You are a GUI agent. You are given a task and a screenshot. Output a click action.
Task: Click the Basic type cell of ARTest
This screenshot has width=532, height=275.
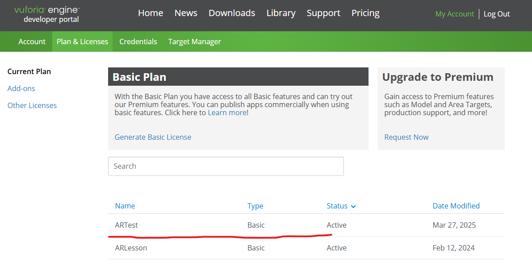click(256, 225)
